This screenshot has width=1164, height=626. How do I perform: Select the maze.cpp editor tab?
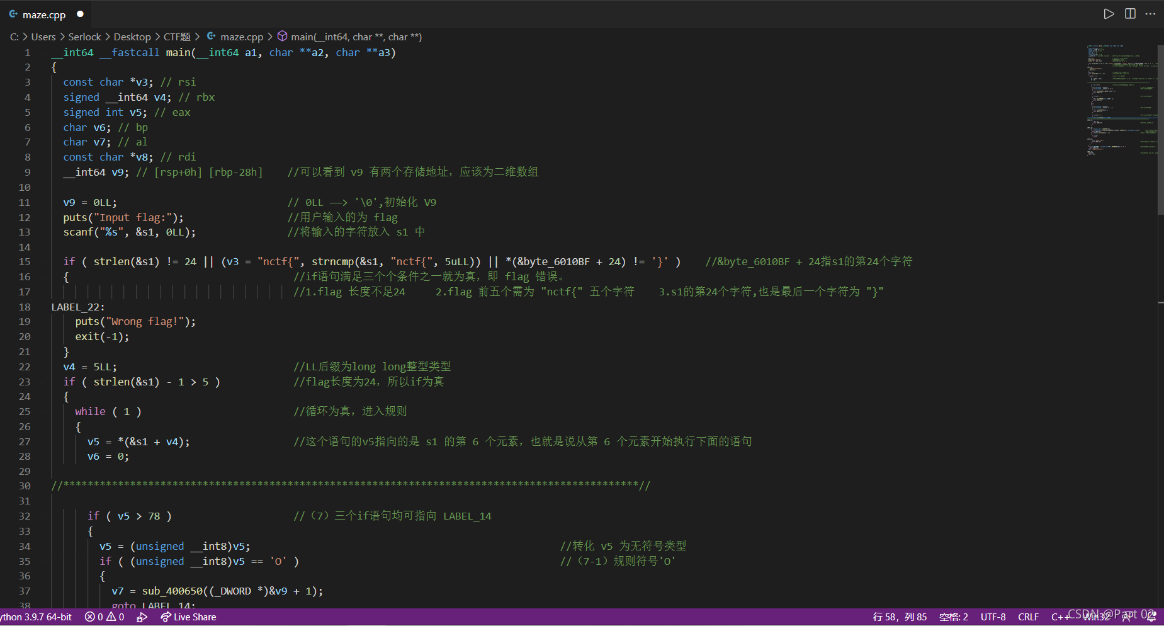[43, 14]
